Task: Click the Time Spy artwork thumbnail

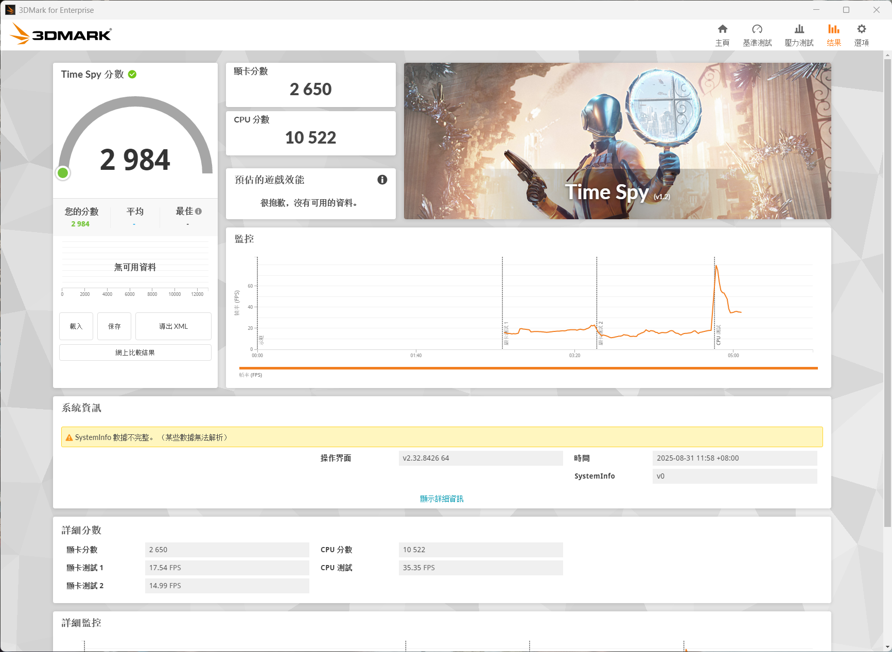Action: coord(618,141)
